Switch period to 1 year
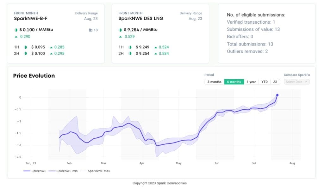324x188 pixels. (251, 82)
